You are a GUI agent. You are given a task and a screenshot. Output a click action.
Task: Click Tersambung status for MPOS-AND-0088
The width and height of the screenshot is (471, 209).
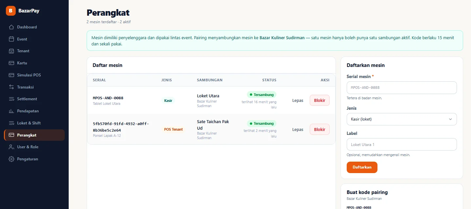click(x=262, y=95)
